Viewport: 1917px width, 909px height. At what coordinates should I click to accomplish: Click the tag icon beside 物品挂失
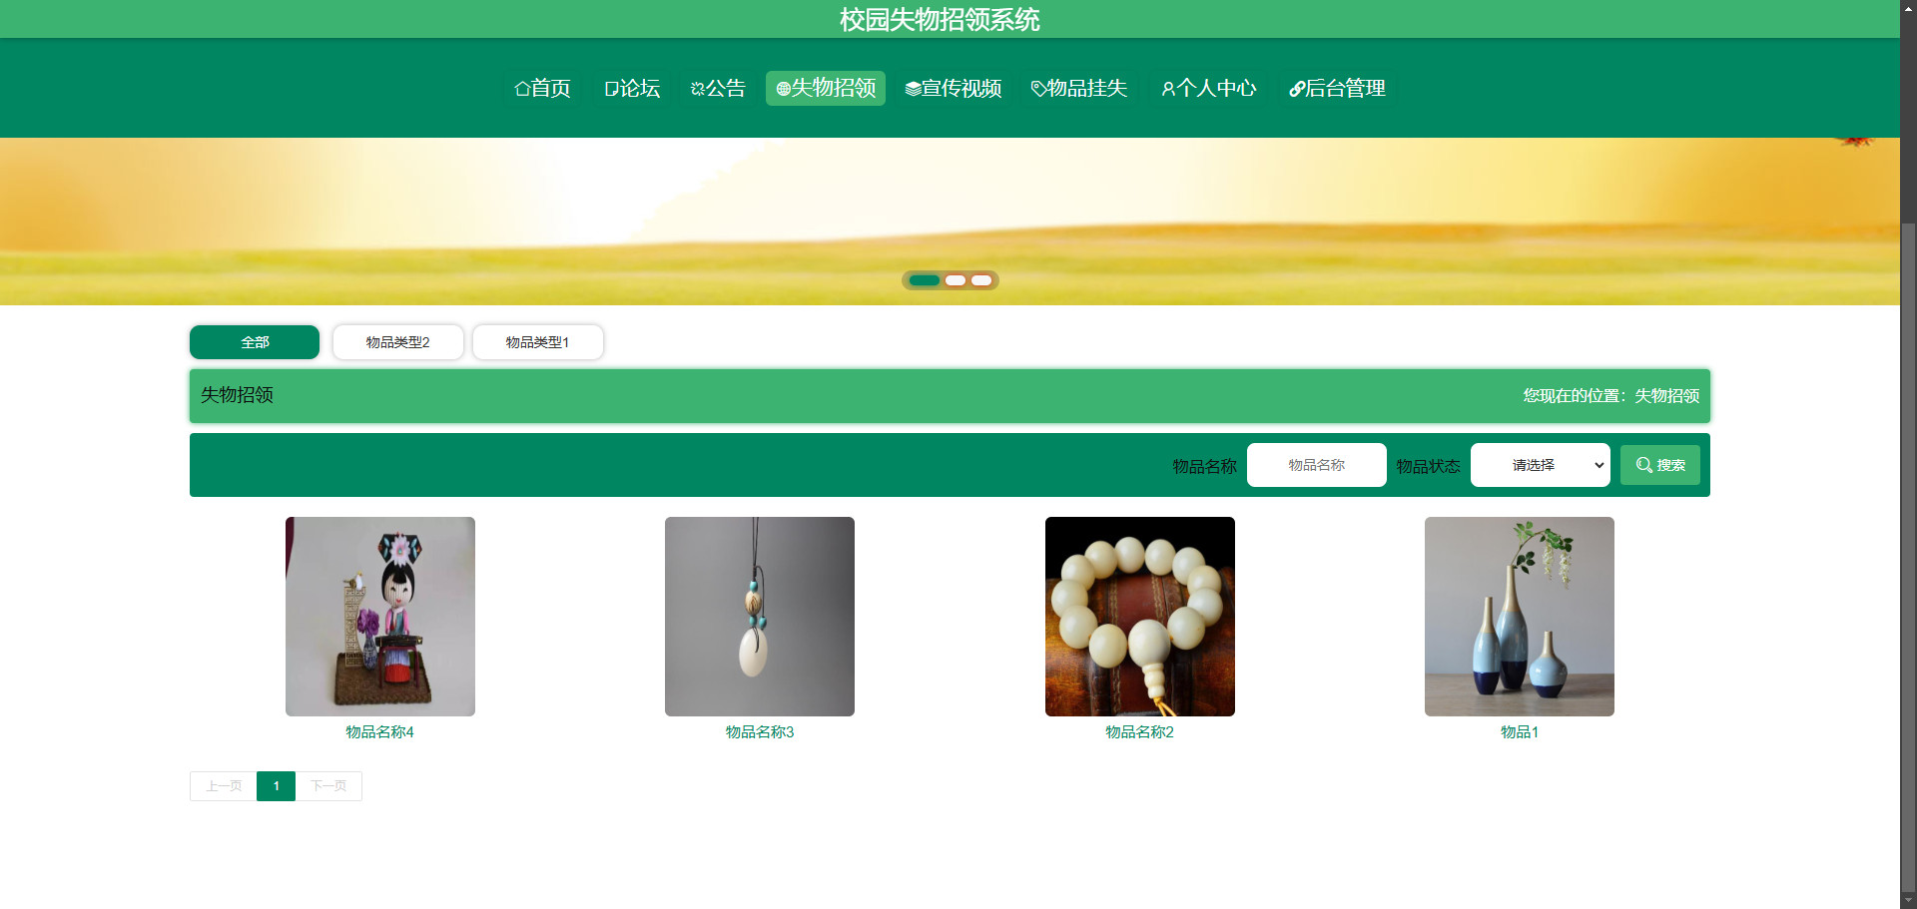[1038, 89]
